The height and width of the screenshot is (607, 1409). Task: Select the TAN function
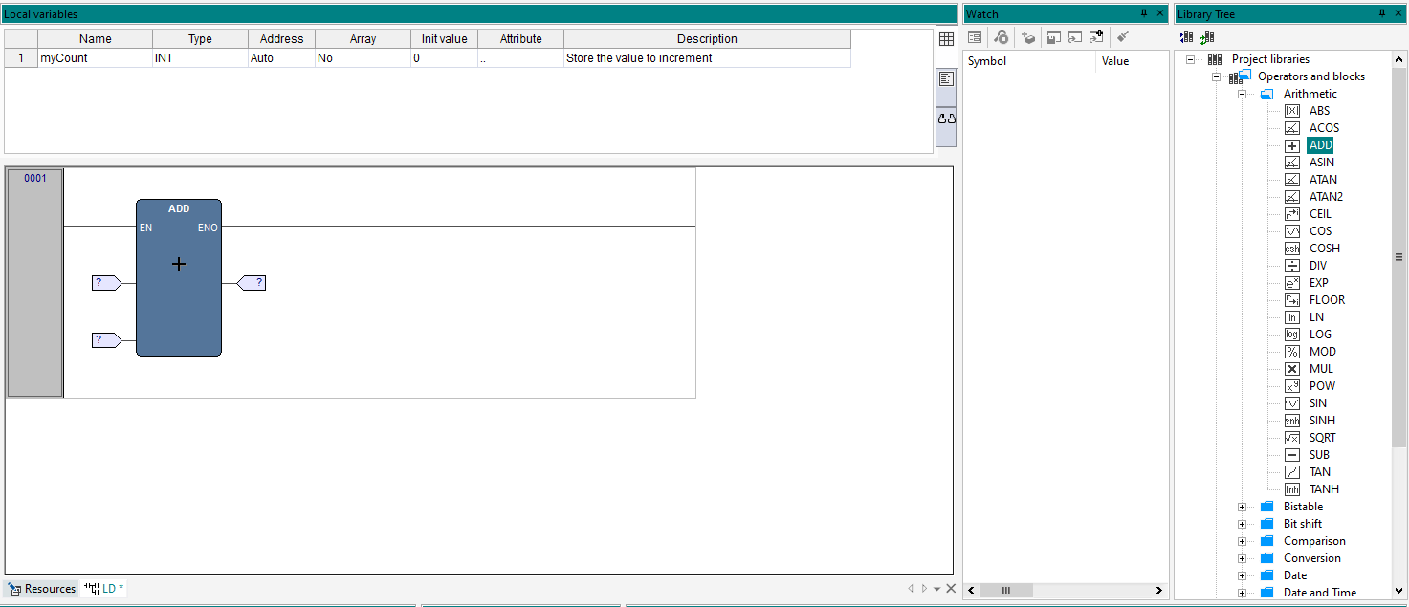coord(1320,472)
